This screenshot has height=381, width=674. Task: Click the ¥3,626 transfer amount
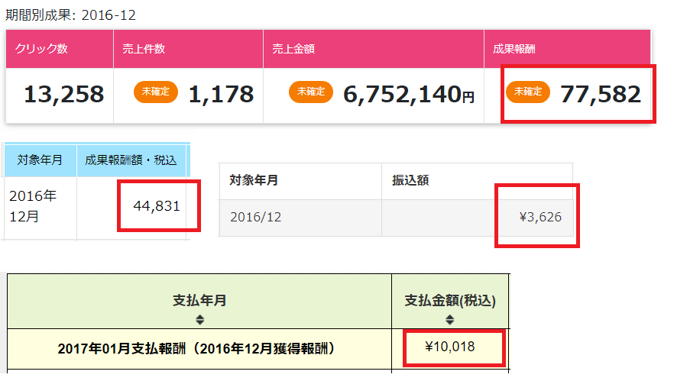540,218
